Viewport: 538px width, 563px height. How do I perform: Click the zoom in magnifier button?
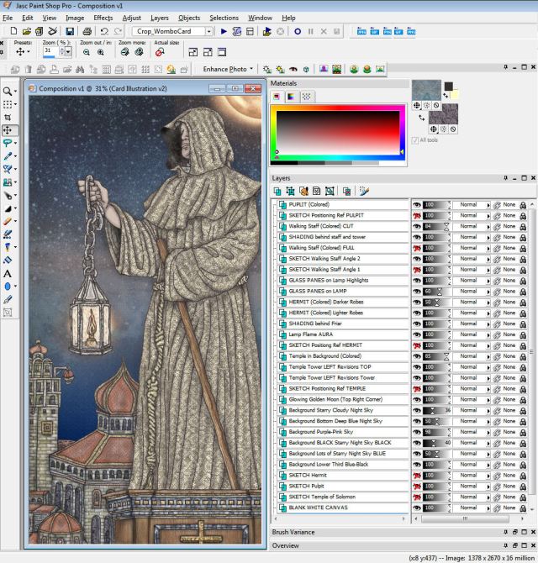pyautogui.click(x=100, y=51)
